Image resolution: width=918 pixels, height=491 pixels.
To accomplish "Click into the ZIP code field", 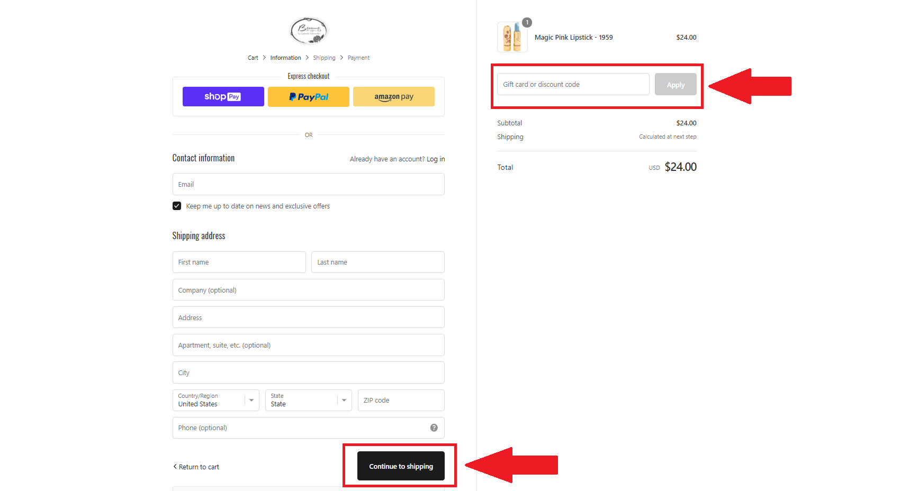I will tap(401, 401).
